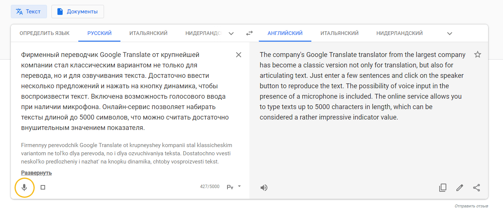Select the Определить язык source tab
Viewport: 503px width, 213px height.
coord(44,33)
